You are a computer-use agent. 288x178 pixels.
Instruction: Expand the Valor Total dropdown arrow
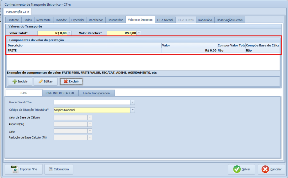[x=69, y=33]
